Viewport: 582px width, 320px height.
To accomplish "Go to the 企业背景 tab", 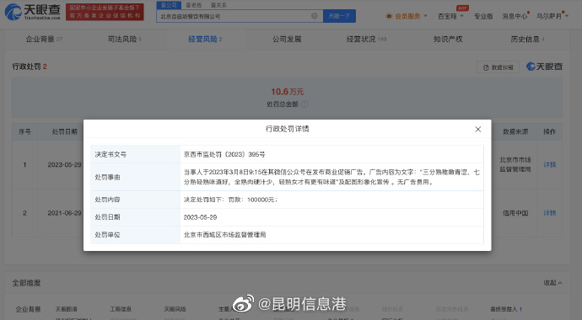I will (x=44, y=39).
